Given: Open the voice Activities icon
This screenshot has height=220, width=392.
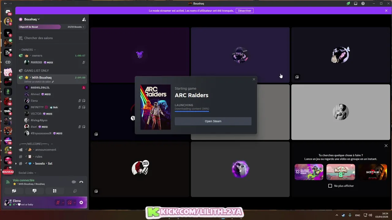Looking at the screenshot, I should (x=55, y=191).
